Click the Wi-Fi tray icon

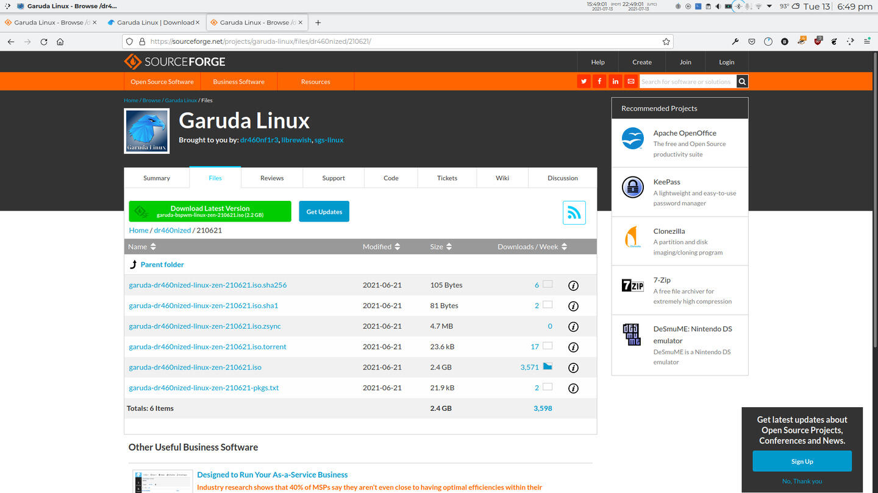pos(759,6)
